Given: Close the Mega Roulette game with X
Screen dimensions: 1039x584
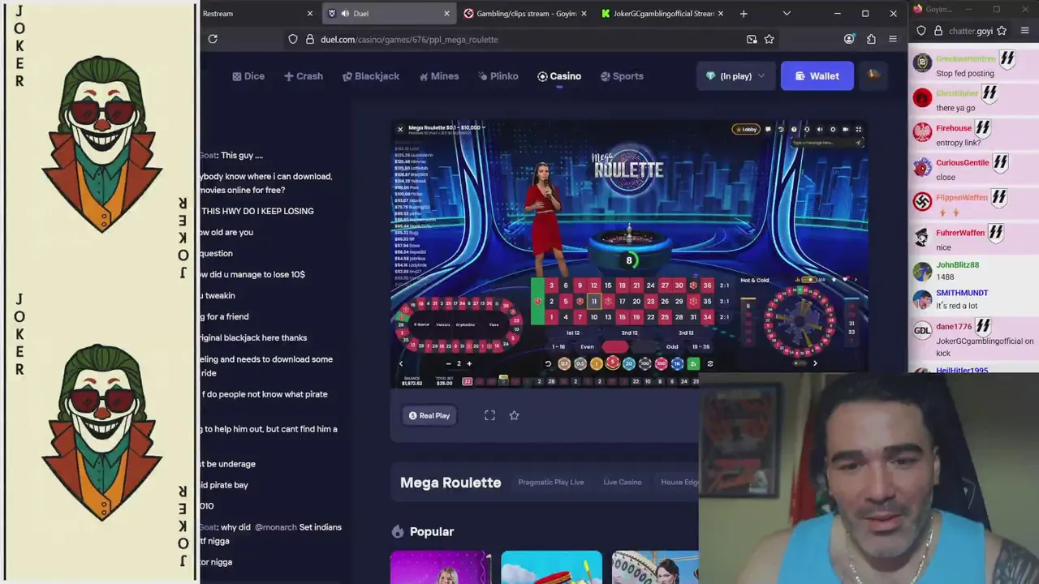Looking at the screenshot, I should click(399, 129).
